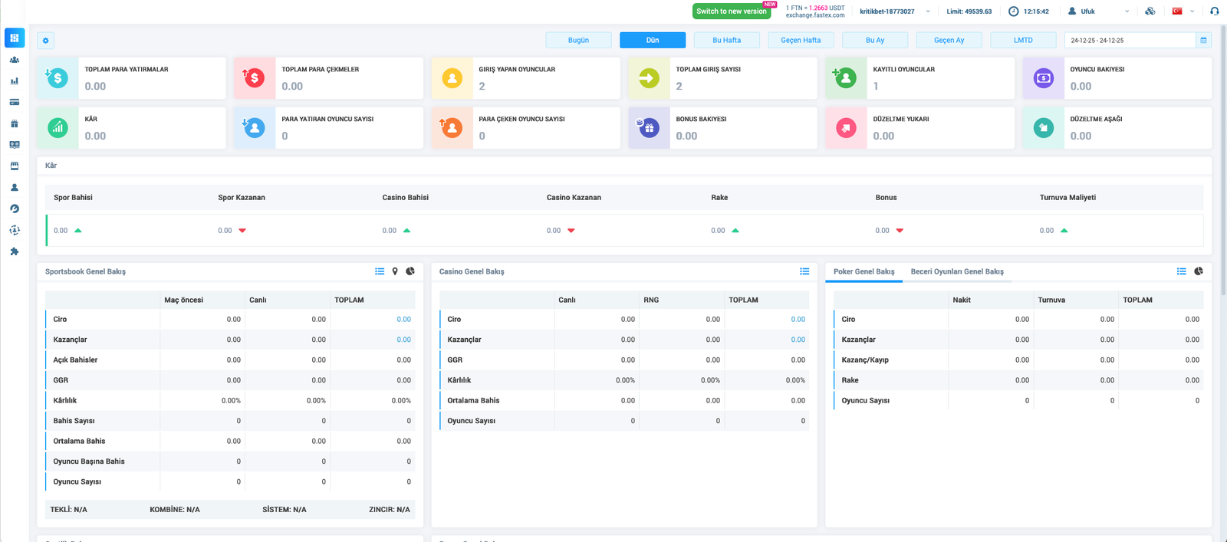Show Sportsbook map location view
This screenshot has height=542, width=1227.
tap(395, 271)
